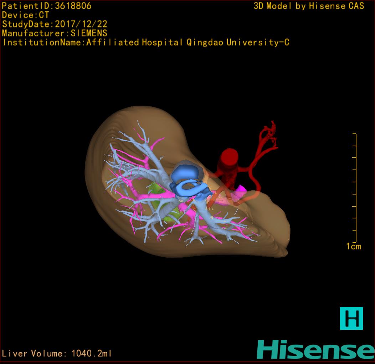Click the cyan H logo icon
The height and width of the screenshot is (364, 375).
[351, 318]
